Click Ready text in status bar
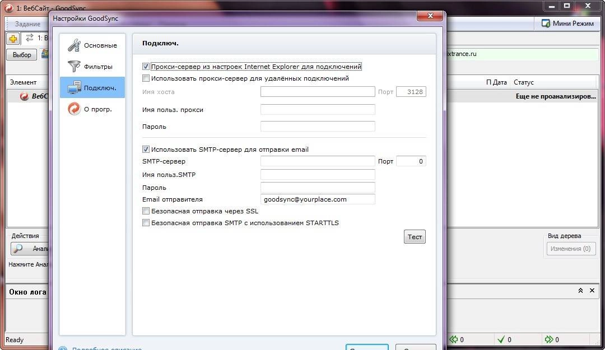 (15, 339)
